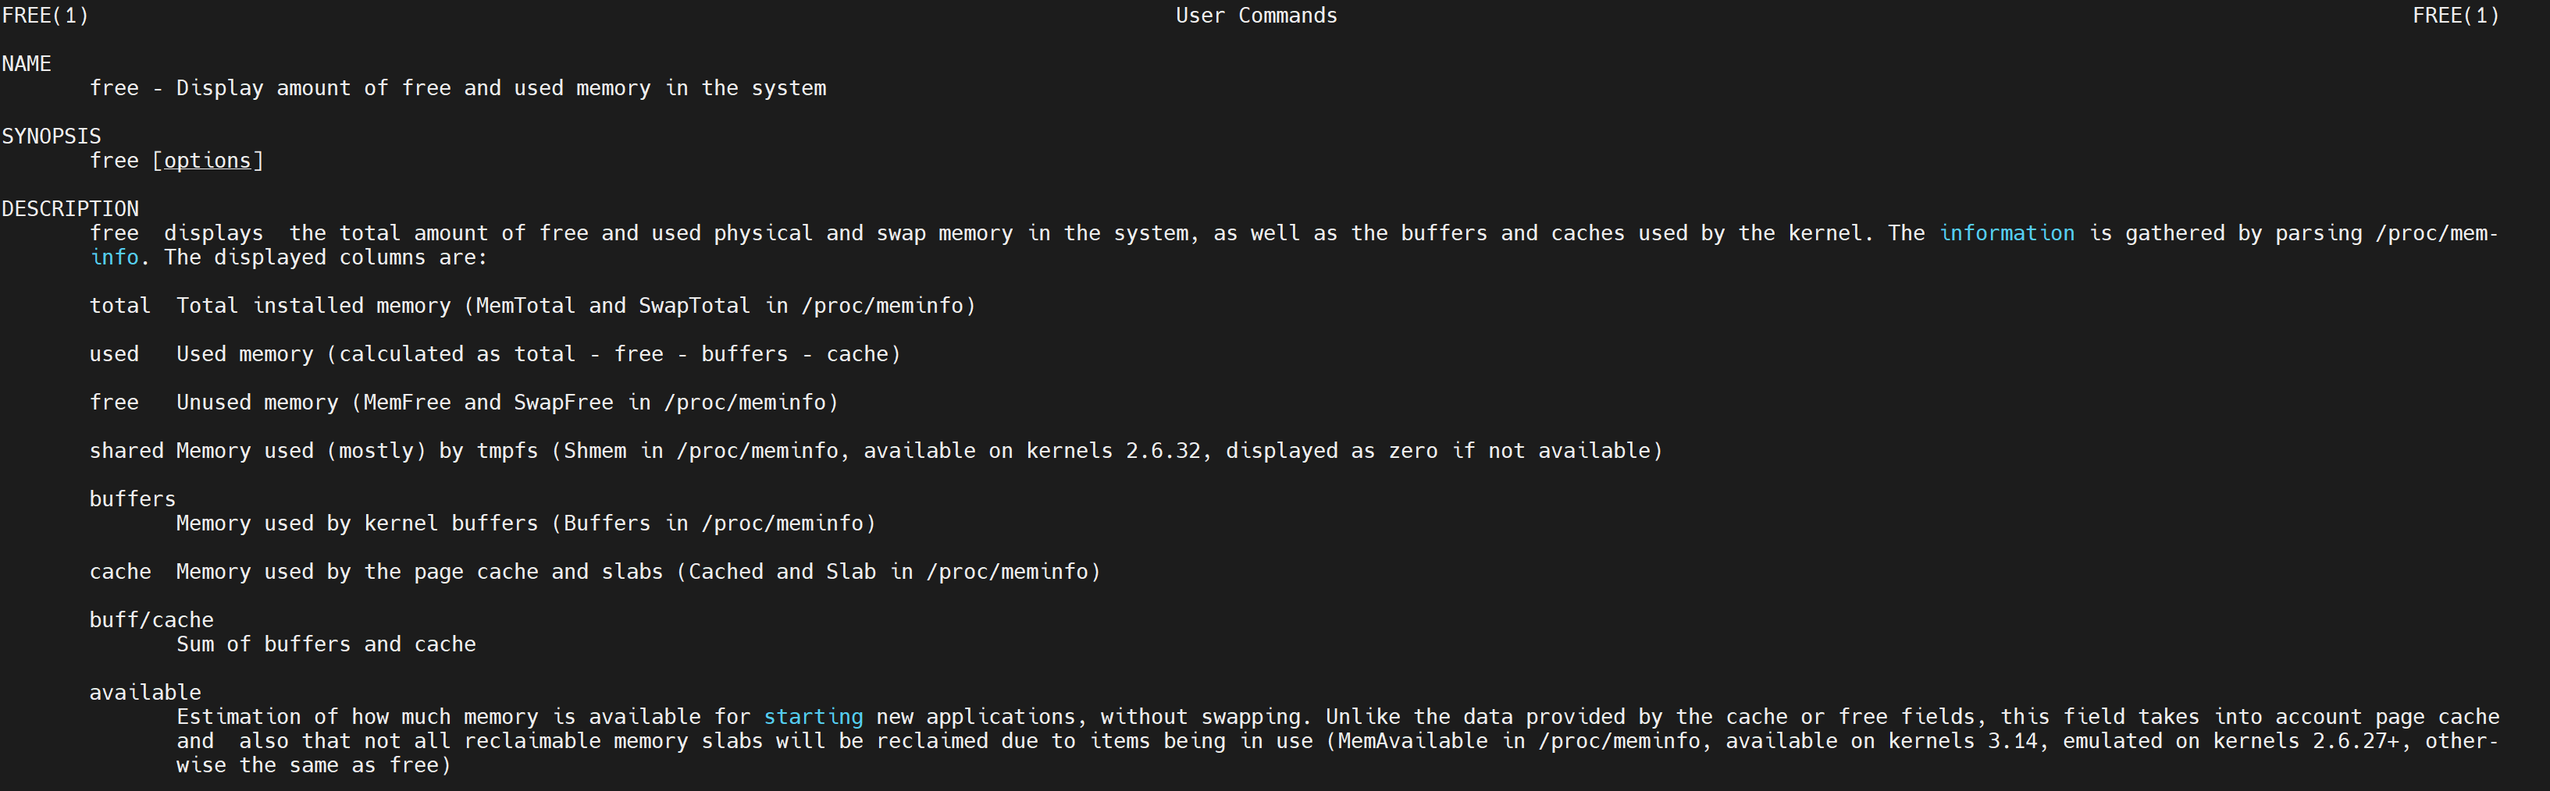Viewport: 2550px width, 791px height.
Task: Click the DESCRIPTION section heading
Action: pyautogui.click(x=70, y=208)
